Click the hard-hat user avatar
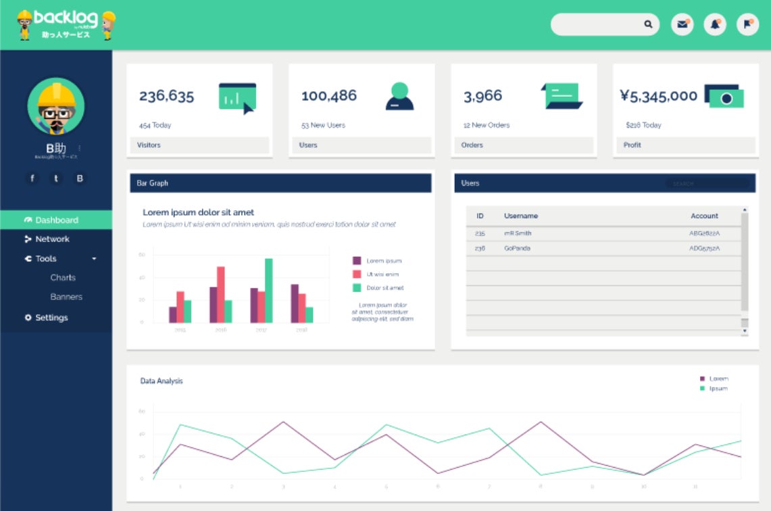This screenshot has width=771, height=511. [x=56, y=106]
